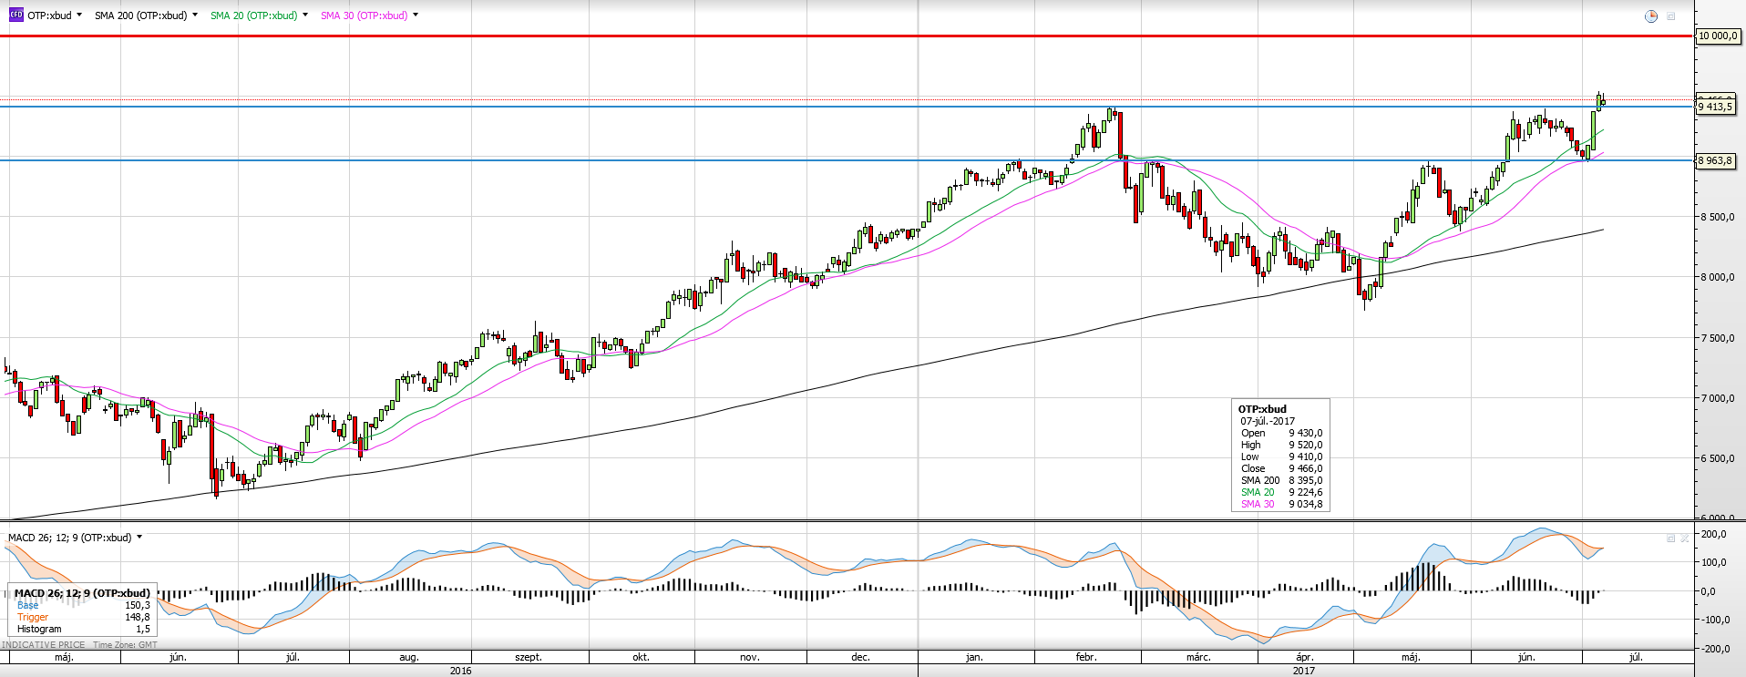Click the Time Zone: GMT text

coord(125,644)
